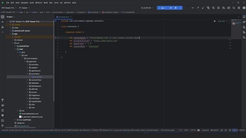This screenshot has width=246, height=138.
Task: Open the Problems tool window icon
Action: click(3, 110)
